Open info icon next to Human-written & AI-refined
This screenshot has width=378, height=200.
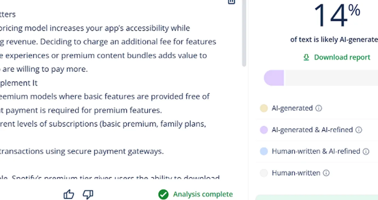pyautogui.click(x=366, y=151)
